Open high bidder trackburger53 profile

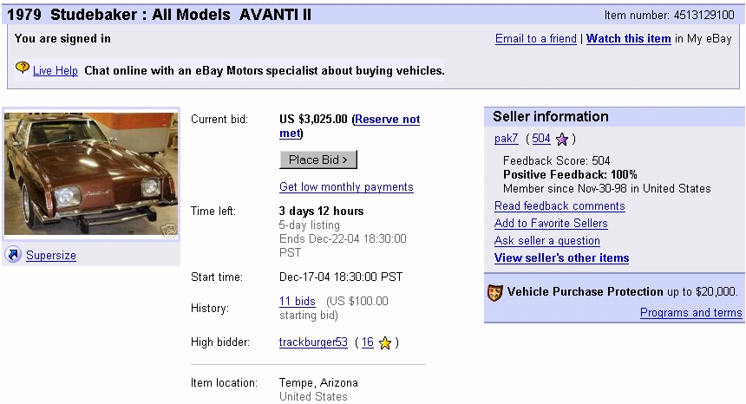pos(313,342)
